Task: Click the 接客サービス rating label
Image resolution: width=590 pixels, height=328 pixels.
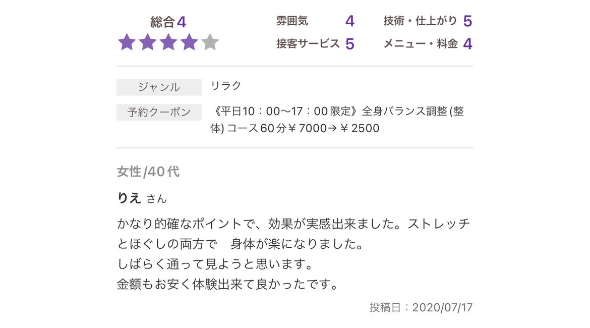Action: [x=308, y=44]
